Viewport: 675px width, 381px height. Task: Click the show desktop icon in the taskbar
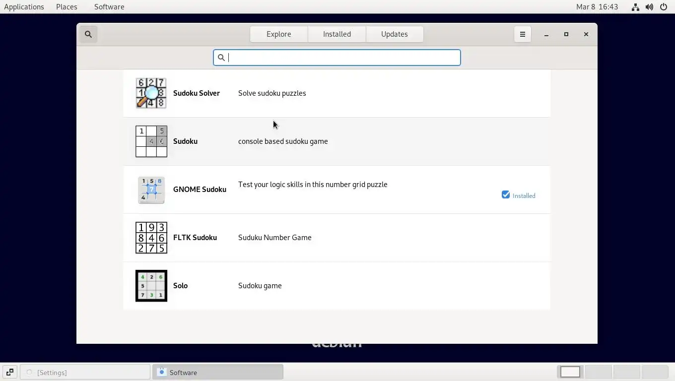pyautogui.click(x=9, y=372)
